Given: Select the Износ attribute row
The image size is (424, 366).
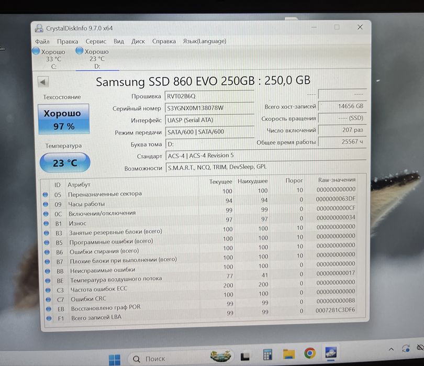Looking at the screenshot, I should tap(200, 221).
